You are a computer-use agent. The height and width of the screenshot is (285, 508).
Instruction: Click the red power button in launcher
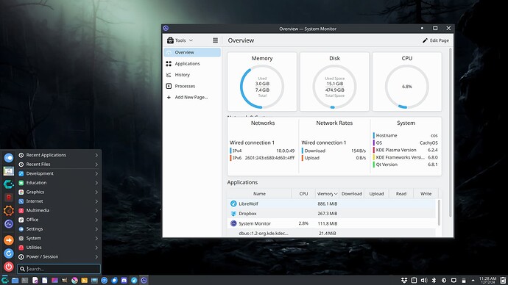[8, 267]
